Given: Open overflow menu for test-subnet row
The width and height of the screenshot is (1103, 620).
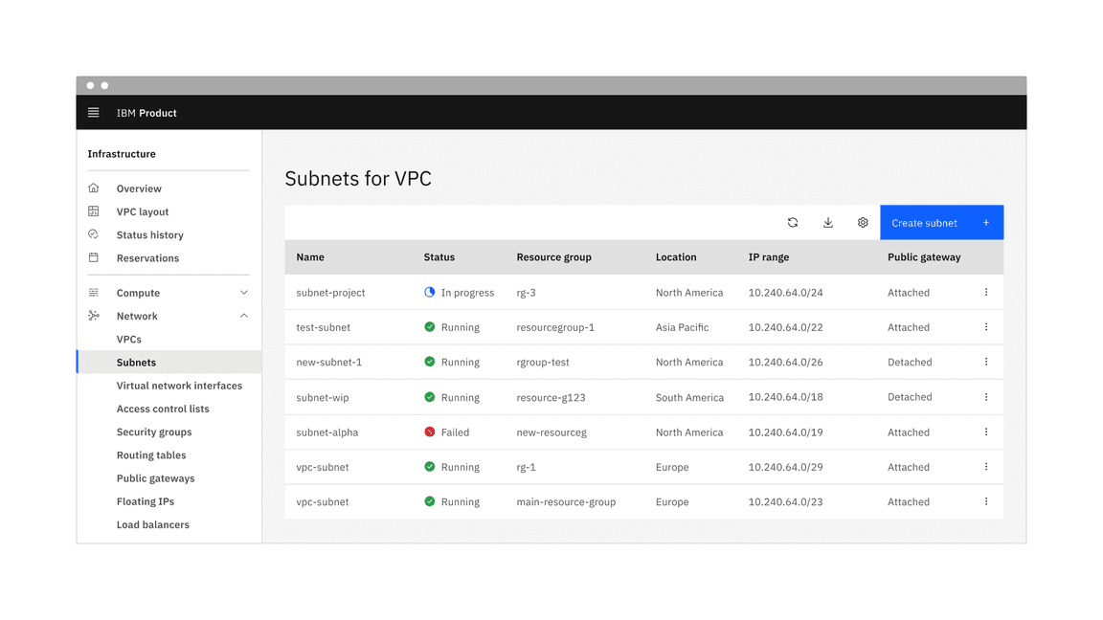Looking at the screenshot, I should pyautogui.click(x=986, y=327).
